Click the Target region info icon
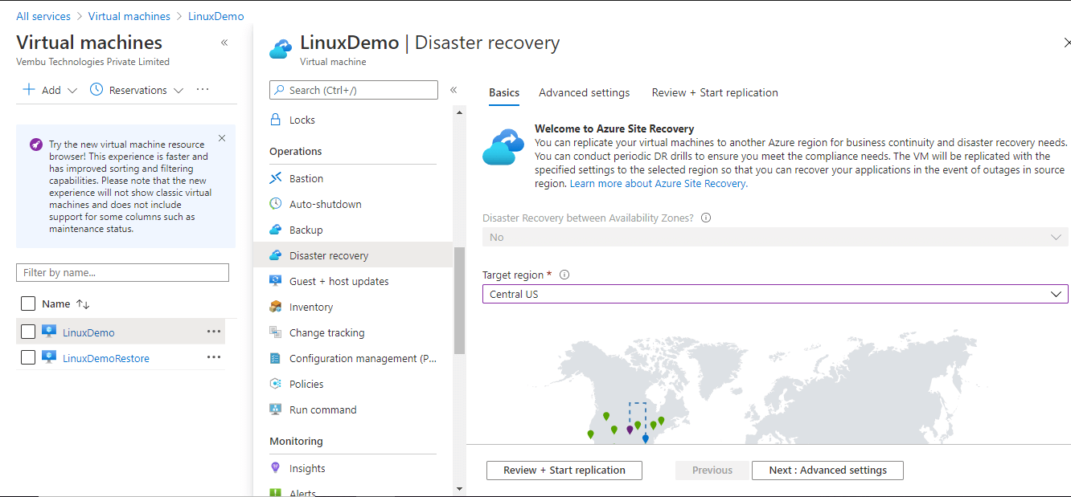1071x497 pixels. tap(564, 275)
